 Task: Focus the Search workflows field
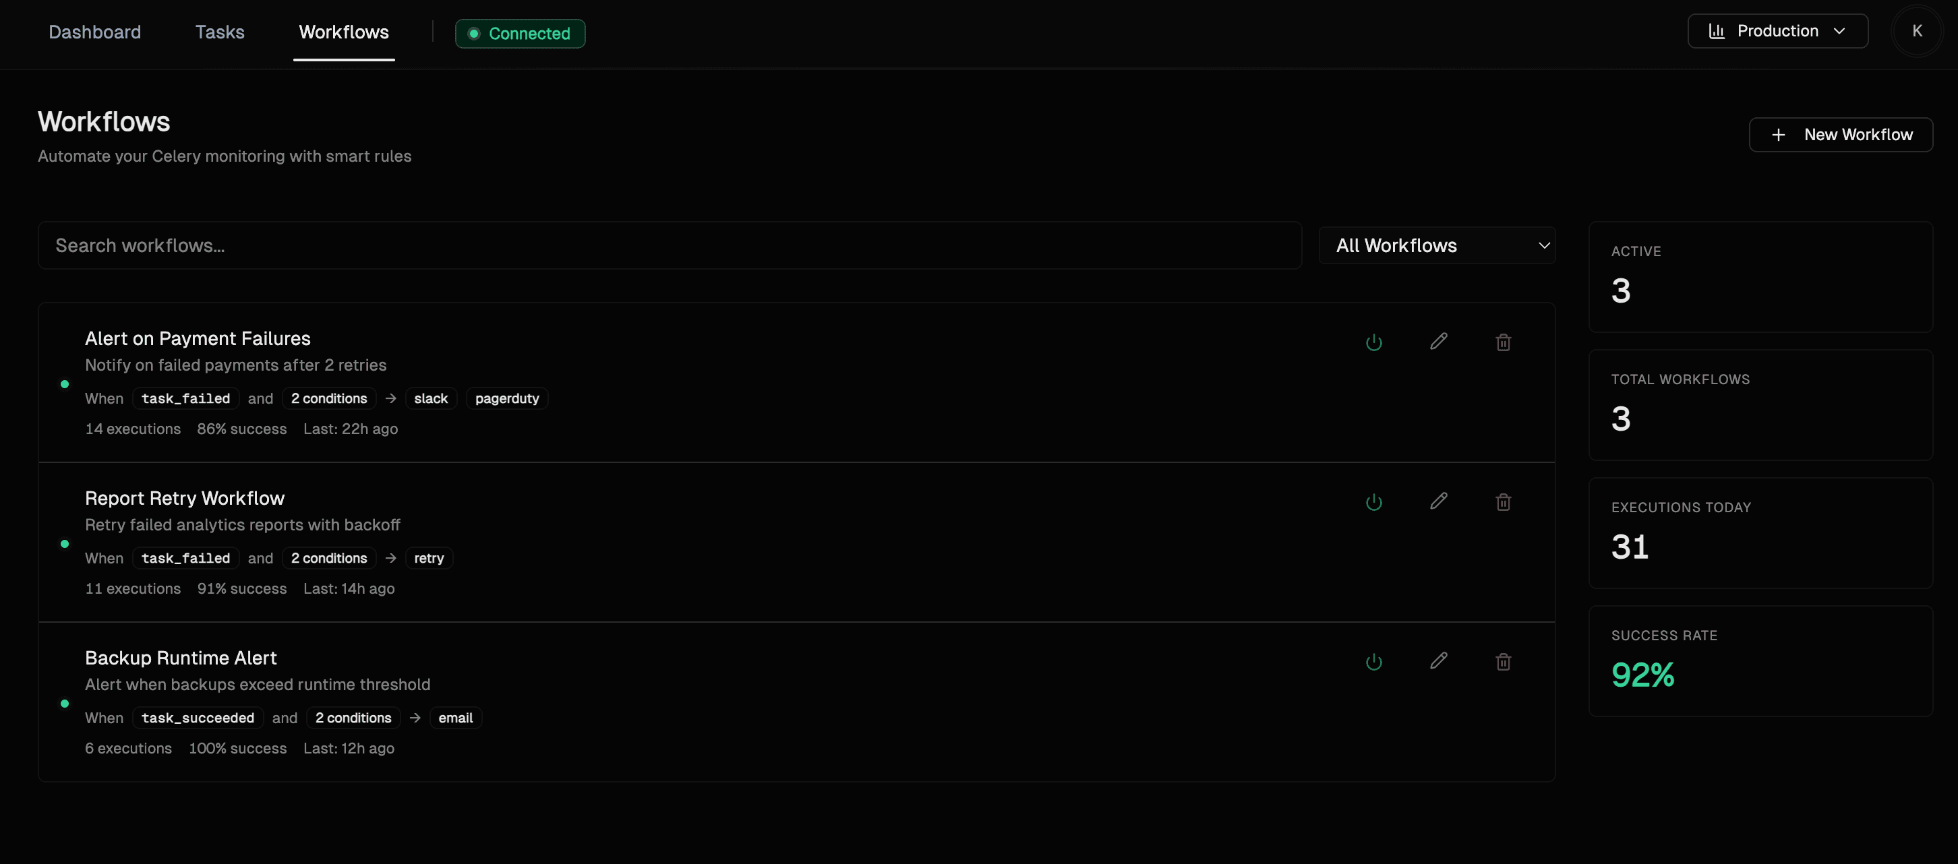tap(669, 245)
